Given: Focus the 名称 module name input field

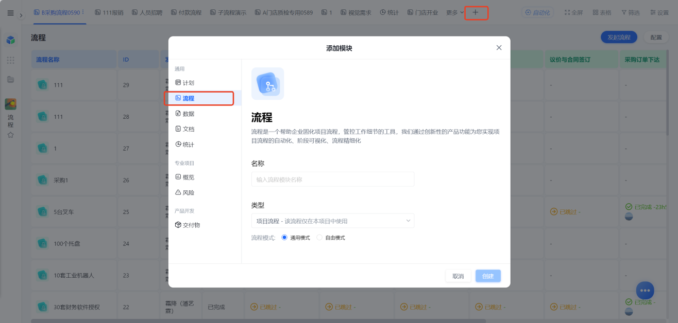Looking at the screenshot, I should (332, 180).
